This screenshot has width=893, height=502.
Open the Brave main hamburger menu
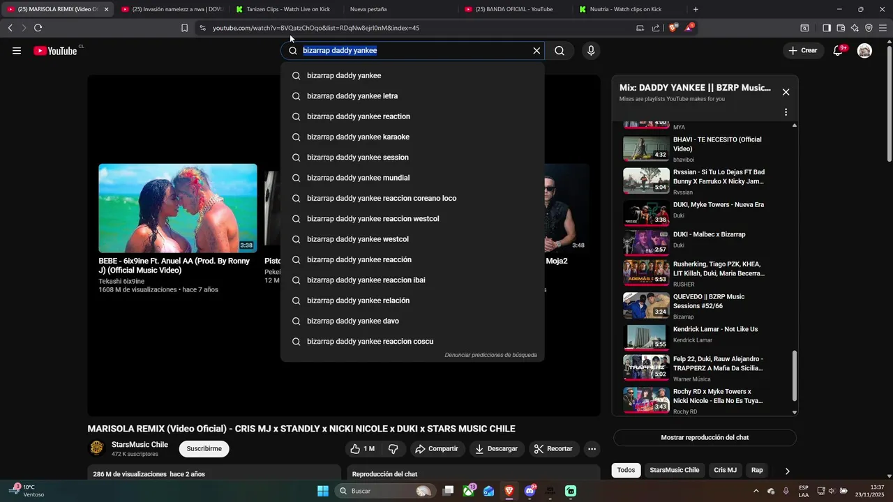click(x=883, y=28)
